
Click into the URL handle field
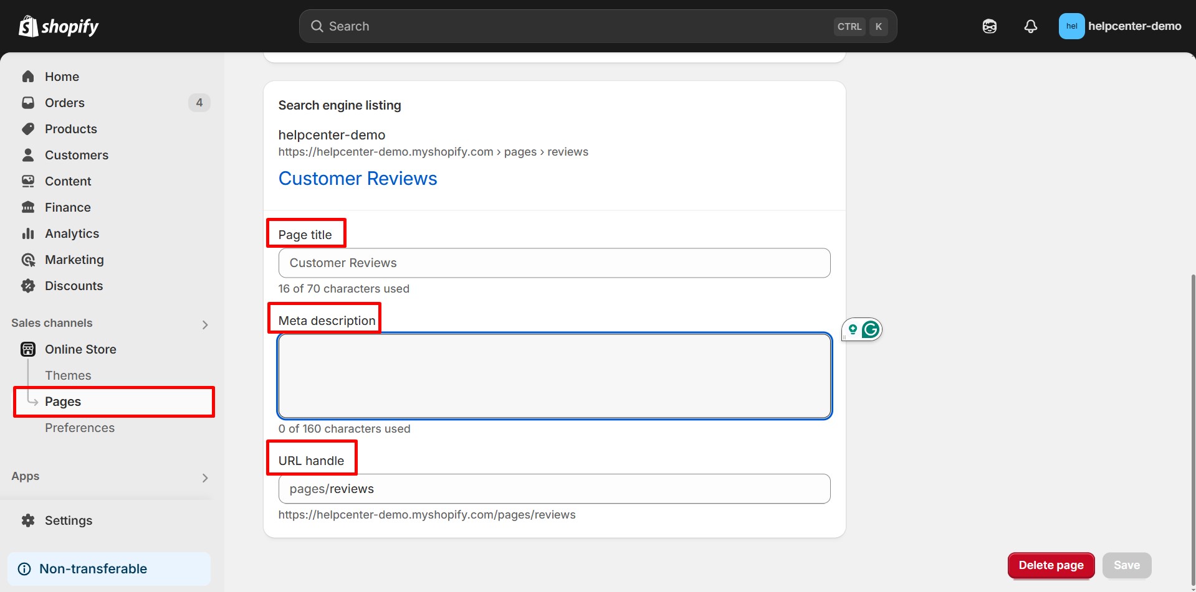[x=554, y=489]
